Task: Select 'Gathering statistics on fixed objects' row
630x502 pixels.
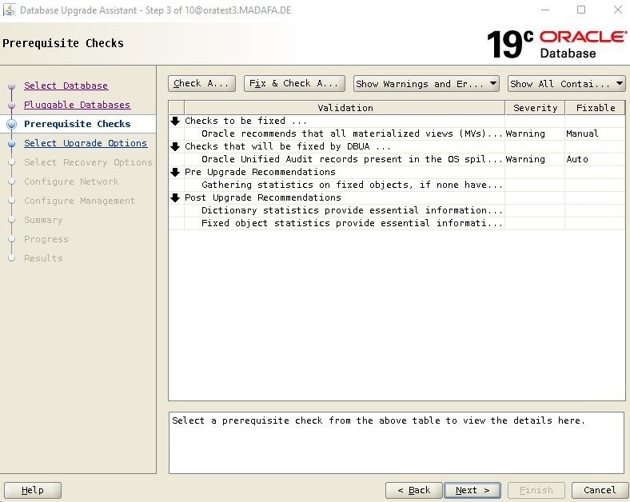Action: 397,185
